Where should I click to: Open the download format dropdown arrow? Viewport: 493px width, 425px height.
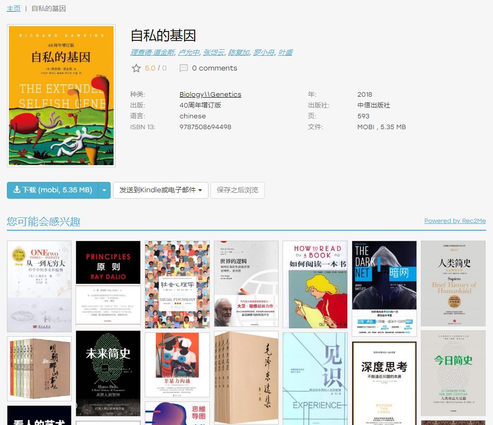104,190
